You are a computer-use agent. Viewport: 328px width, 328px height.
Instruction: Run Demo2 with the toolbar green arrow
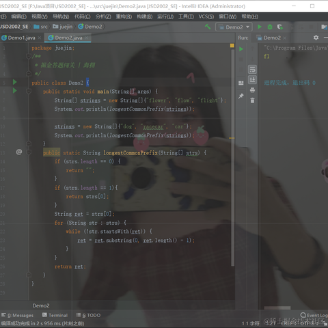tap(260, 27)
